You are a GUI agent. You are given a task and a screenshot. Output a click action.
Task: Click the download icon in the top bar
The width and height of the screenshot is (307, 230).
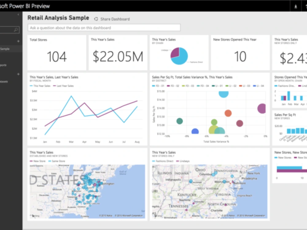point(296,6)
